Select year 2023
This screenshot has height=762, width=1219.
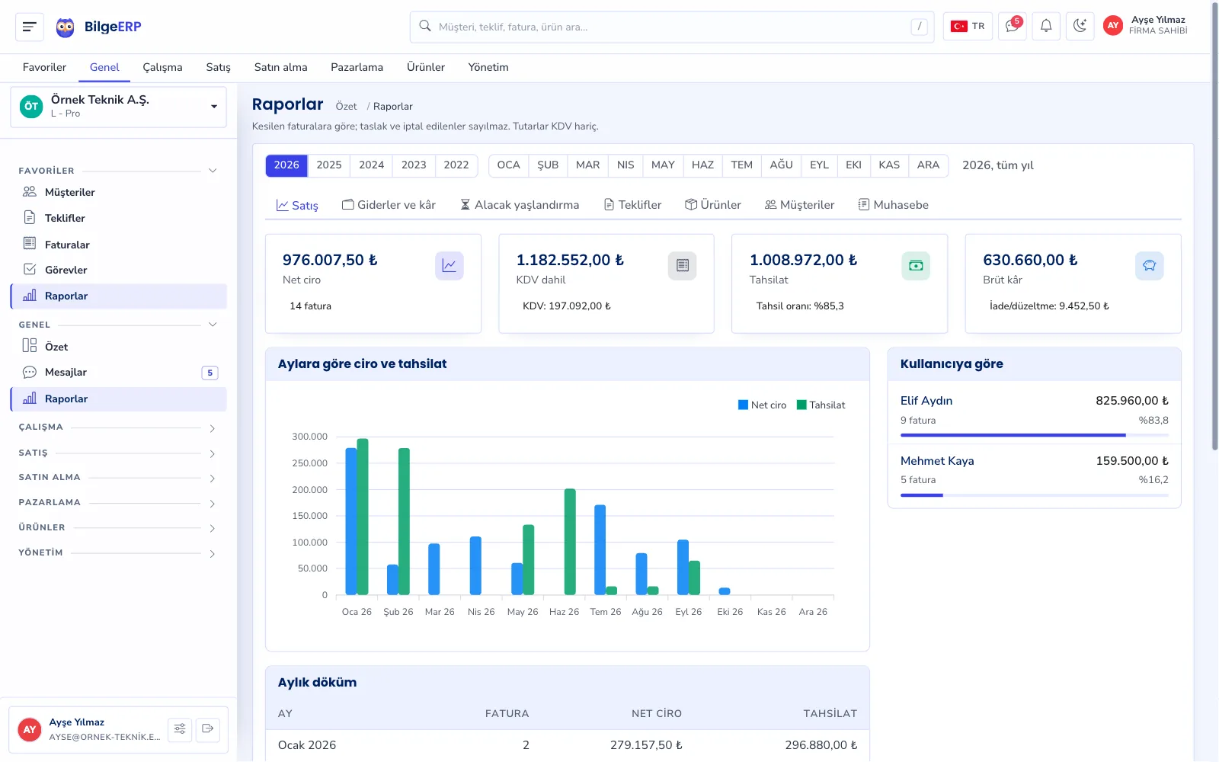point(414,165)
